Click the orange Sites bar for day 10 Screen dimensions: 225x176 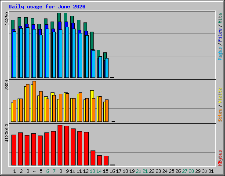(x=74, y=110)
